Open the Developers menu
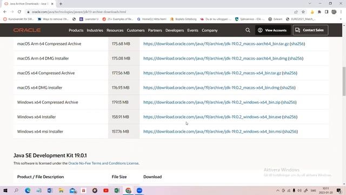The height and width of the screenshot is (195, 346). [x=175, y=30]
